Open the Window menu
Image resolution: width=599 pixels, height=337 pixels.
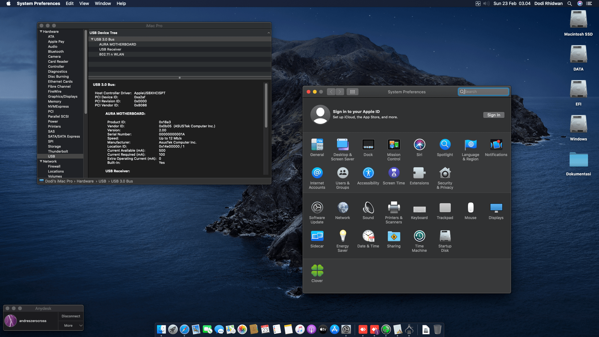[x=103, y=3]
